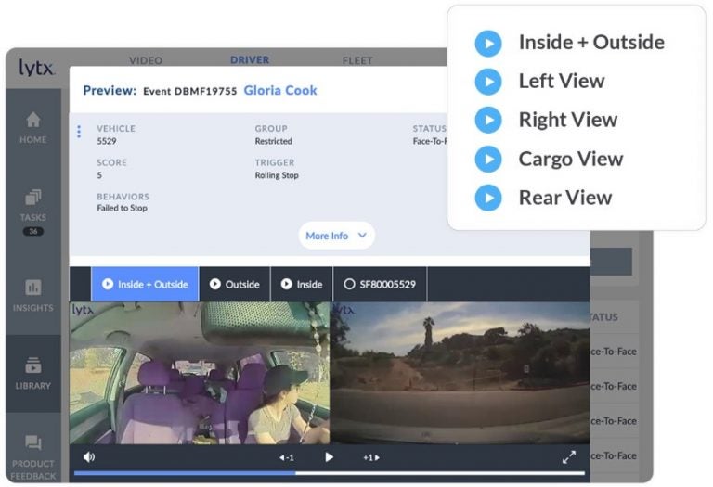Click the three-dot event options menu
Viewport: 713px width, 487px height.
click(79, 132)
